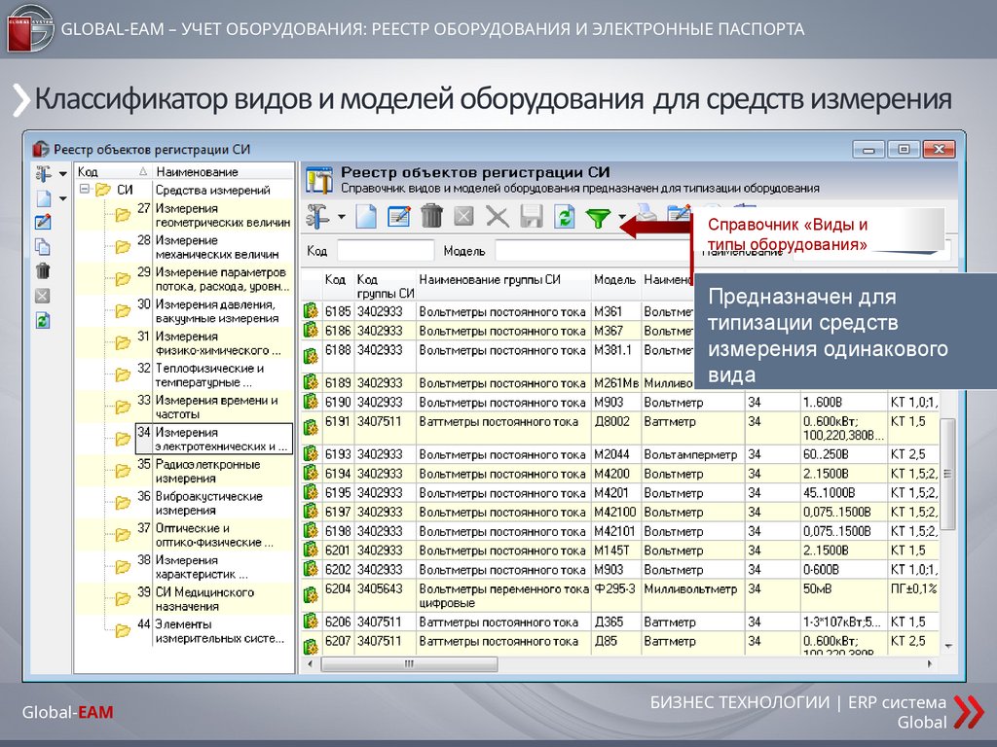Select row 6188 with model М381.1

pyautogui.click(x=496, y=356)
